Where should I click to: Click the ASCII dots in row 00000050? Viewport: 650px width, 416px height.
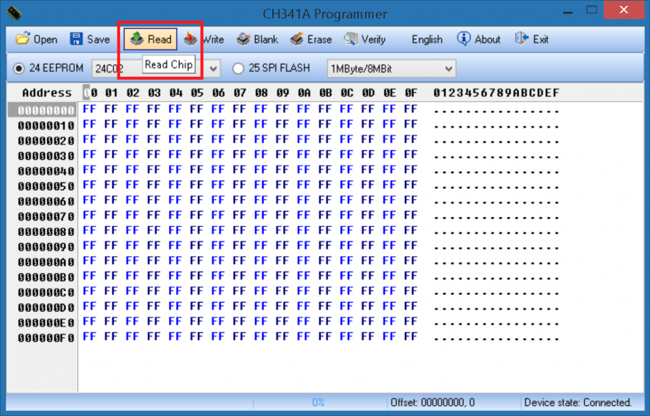pos(496,187)
